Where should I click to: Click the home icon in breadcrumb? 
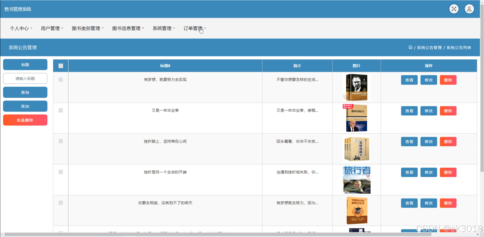point(410,47)
